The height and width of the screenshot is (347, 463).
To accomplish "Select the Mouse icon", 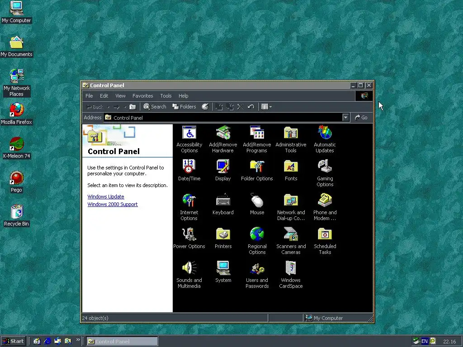I will (x=257, y=204).
